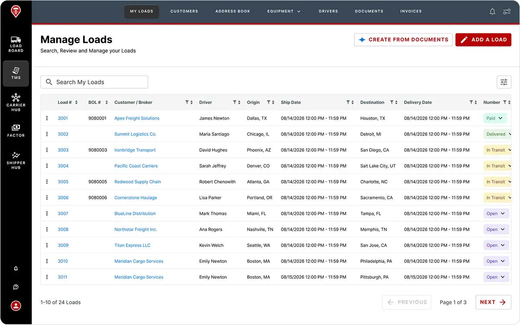
Task: Open row actions menu for load 3011
Action: click(x=47, y=277)
